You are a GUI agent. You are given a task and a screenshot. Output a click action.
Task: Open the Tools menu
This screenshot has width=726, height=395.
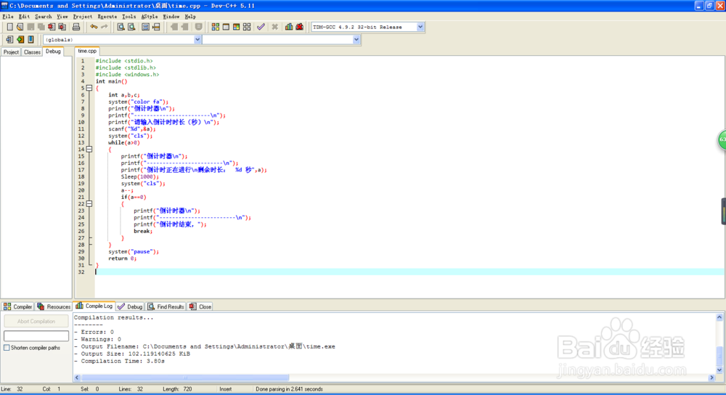coord(129,16)
